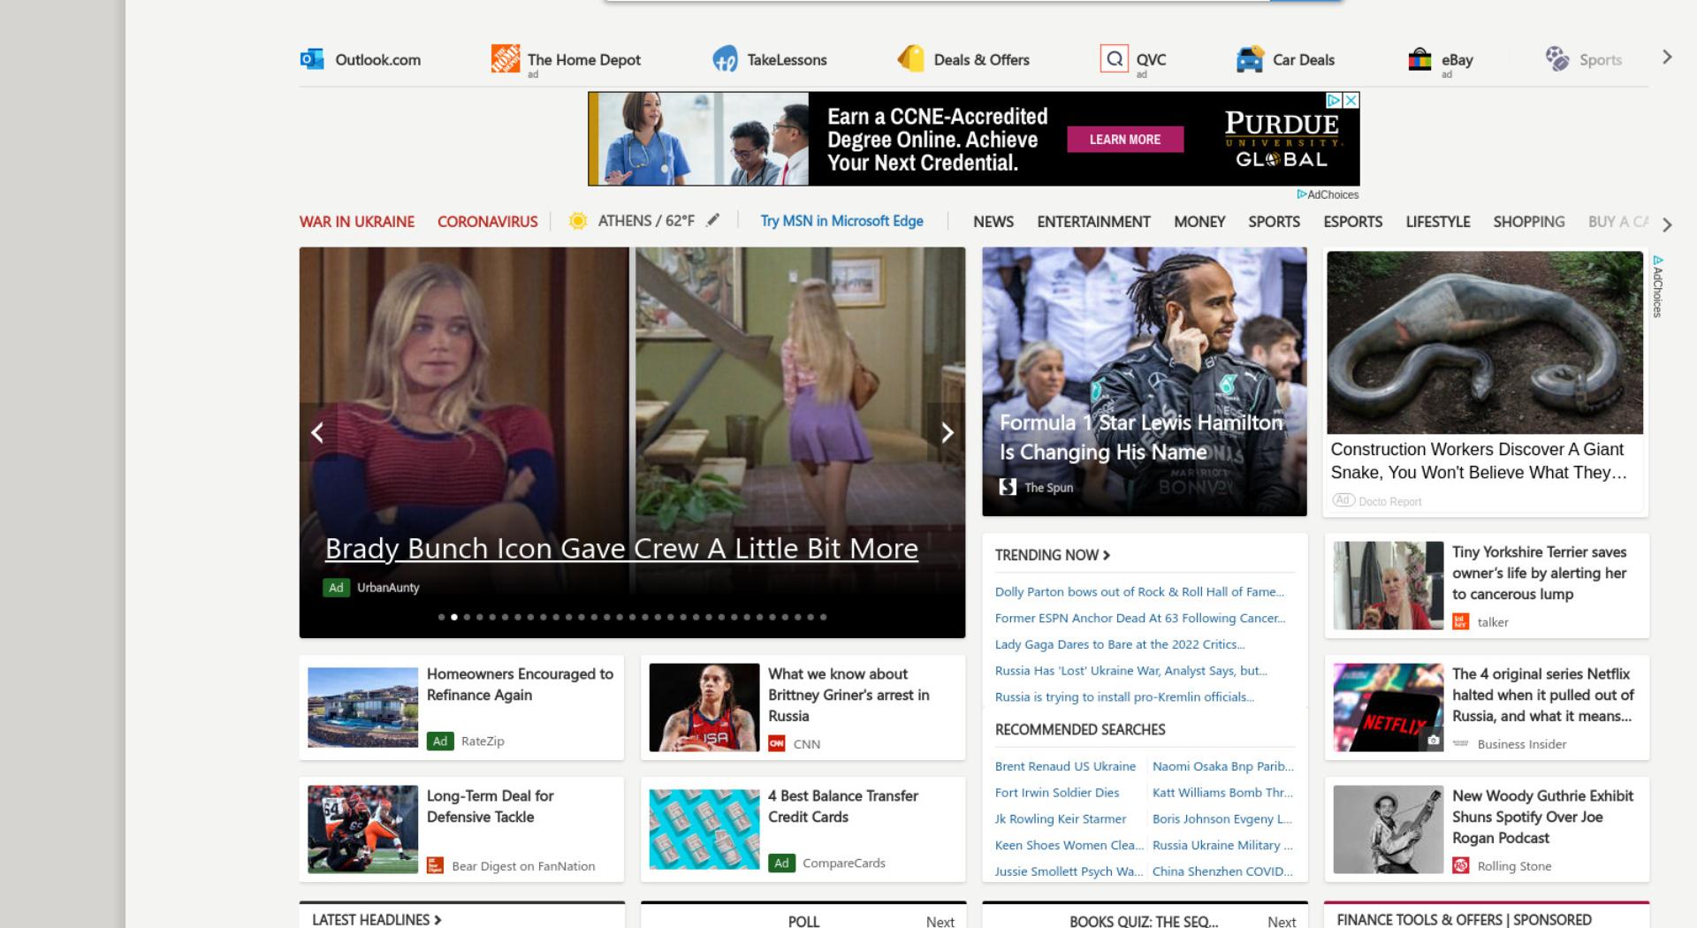Click the Rolling Stone logo icon
1697x928 pixels.
coord(1461,865)
